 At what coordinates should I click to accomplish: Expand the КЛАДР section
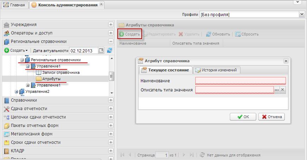click(111, 151)
